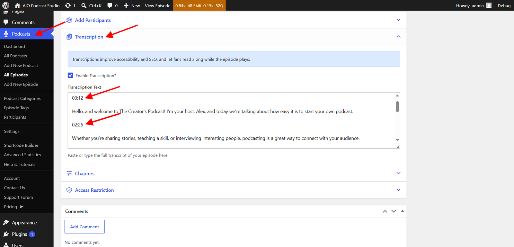Click the Pricing arrow icon
514x247 pixels.
coord(22,206)
